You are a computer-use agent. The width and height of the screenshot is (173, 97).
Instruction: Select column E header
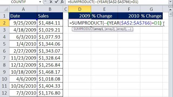104,9
